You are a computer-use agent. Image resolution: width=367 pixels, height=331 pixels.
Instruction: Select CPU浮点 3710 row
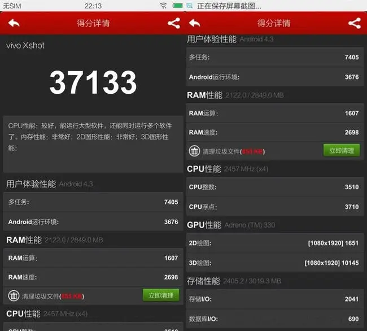click(275, 207)
